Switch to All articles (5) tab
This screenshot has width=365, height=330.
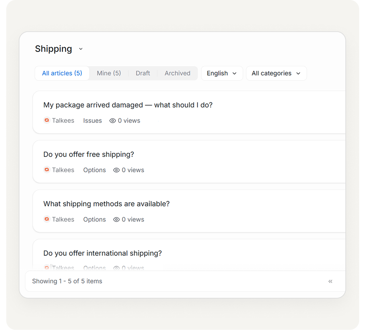[62, 73]
